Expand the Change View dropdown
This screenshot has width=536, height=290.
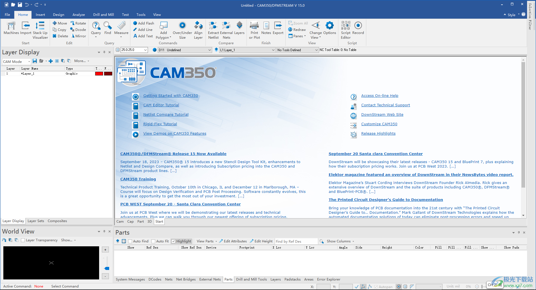[320, 37]
